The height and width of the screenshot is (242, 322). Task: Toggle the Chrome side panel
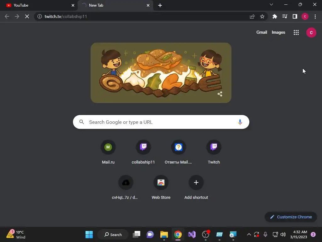click(x=295, y=16)
